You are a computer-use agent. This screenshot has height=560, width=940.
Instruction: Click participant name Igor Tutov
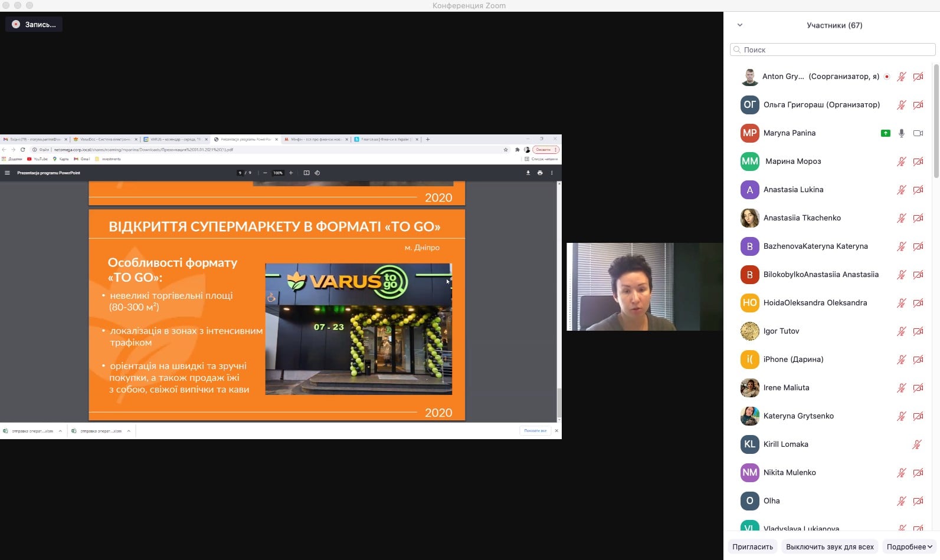coord(781,331)
